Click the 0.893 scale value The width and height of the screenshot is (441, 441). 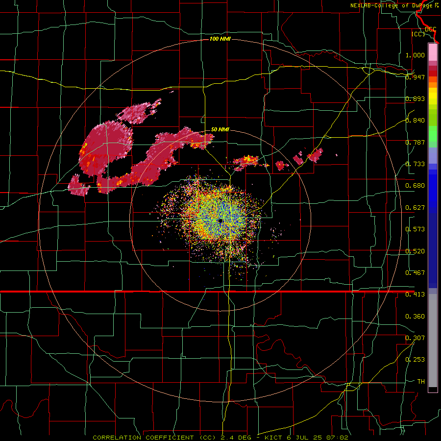415,98
